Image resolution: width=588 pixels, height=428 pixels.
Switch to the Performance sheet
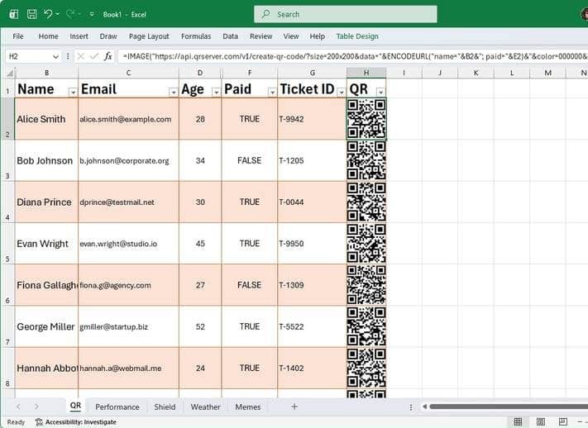117,407
